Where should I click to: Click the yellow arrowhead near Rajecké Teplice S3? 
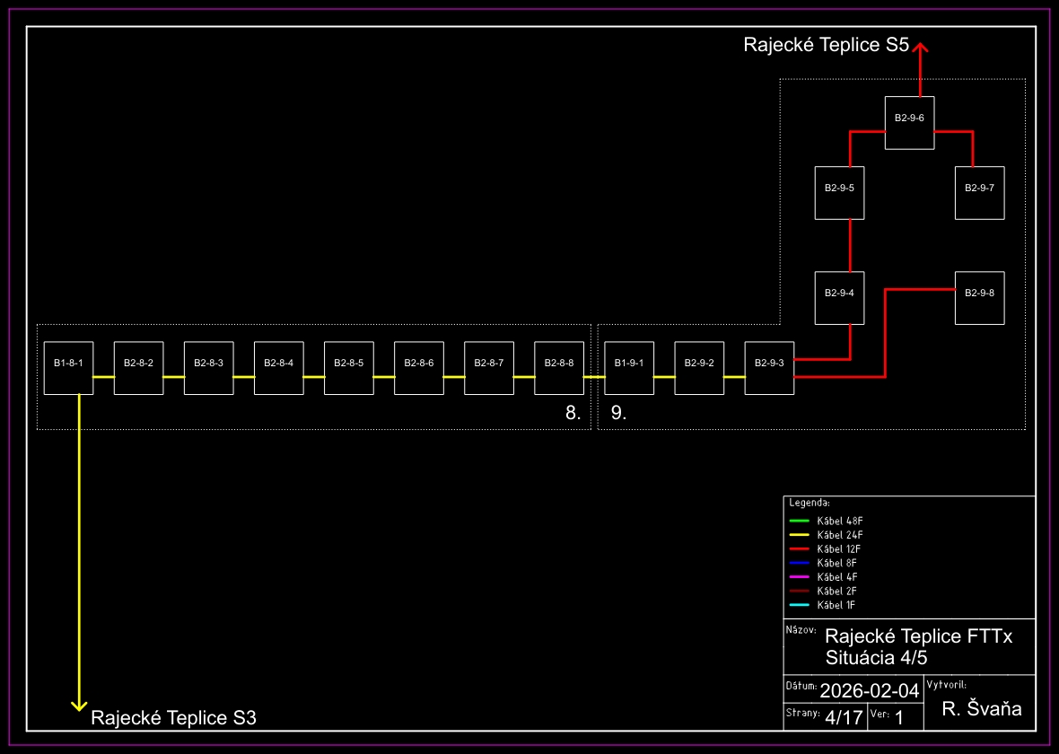[79, 705]
